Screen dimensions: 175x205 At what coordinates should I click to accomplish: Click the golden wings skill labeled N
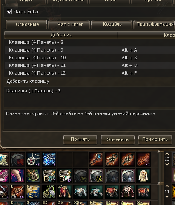[x=33, y=192]
